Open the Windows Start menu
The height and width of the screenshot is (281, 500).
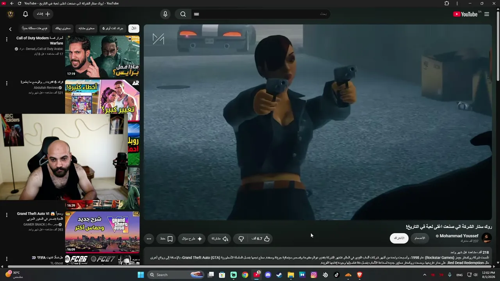pos(141,275)
